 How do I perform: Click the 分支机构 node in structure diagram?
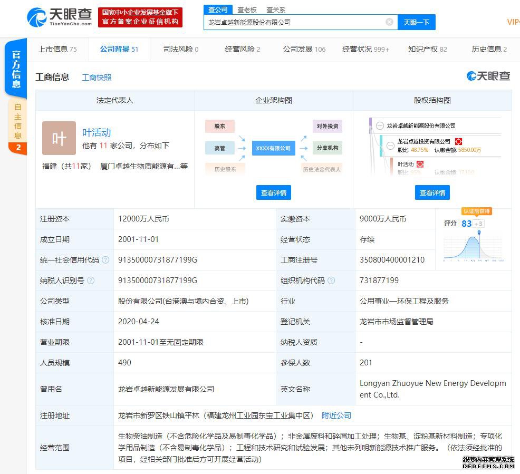(328, 148)
